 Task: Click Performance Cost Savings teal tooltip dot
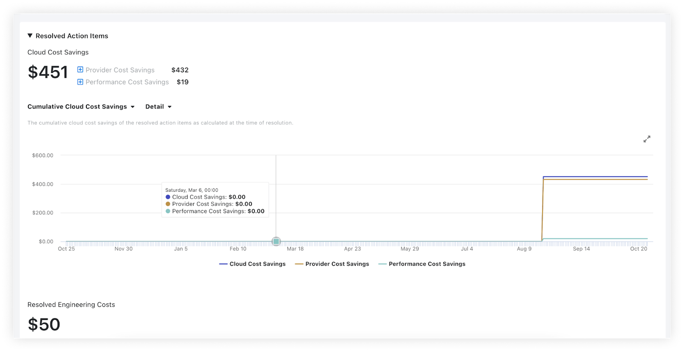(x=168, y=211)
